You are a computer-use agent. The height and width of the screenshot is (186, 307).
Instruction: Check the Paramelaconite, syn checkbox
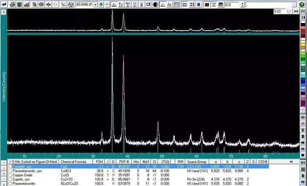point(10,171)
